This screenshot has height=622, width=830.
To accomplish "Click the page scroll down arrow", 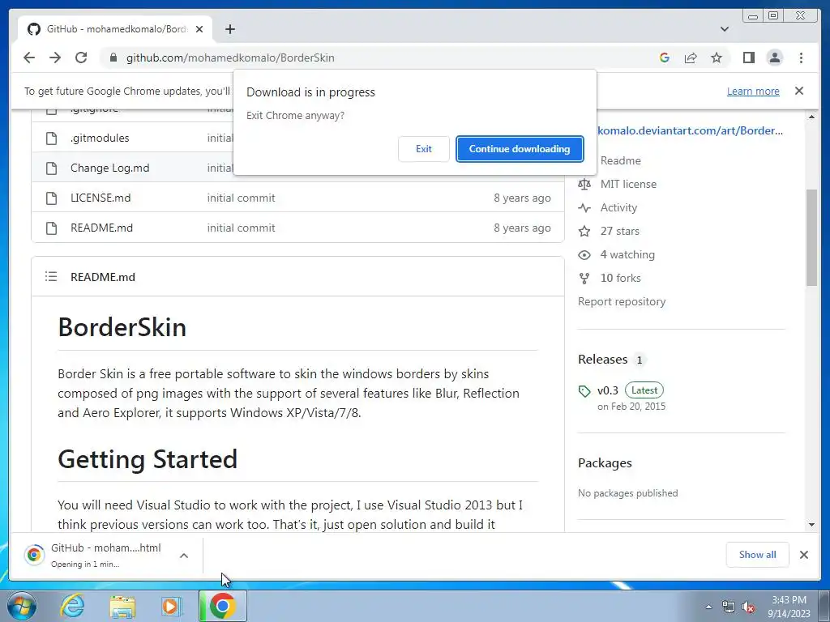I will (x=811, y=525).
